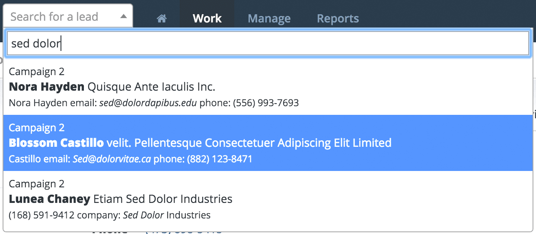This screenshot has width=536, height=234.
Task: Click "Campaign 2" label above Nora Hayden
Action: pyautogui.click(x=36, y=72)
